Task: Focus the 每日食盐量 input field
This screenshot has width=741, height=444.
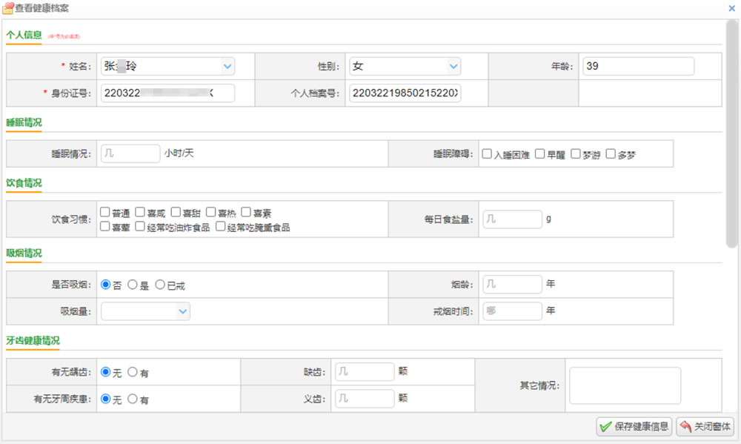Action: pyautogui.click(x=512, y=219)
